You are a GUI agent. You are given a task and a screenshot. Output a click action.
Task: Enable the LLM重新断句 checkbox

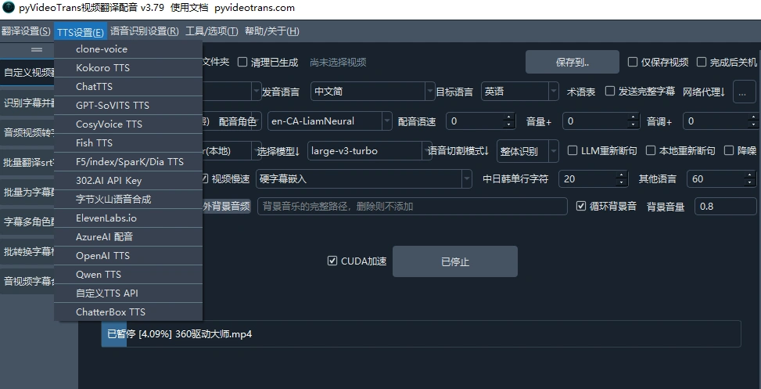[573, 151]
